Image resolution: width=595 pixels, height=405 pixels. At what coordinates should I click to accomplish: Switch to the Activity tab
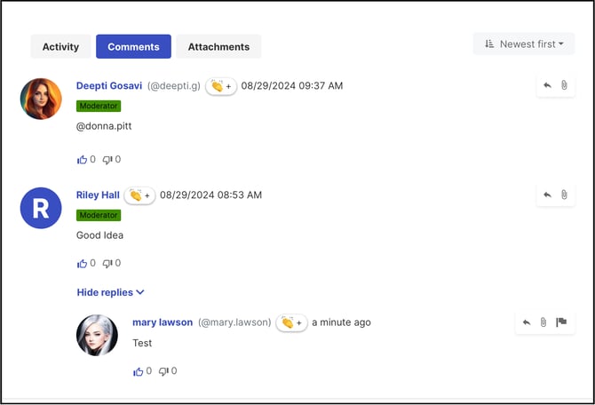[x=60, y=47]
